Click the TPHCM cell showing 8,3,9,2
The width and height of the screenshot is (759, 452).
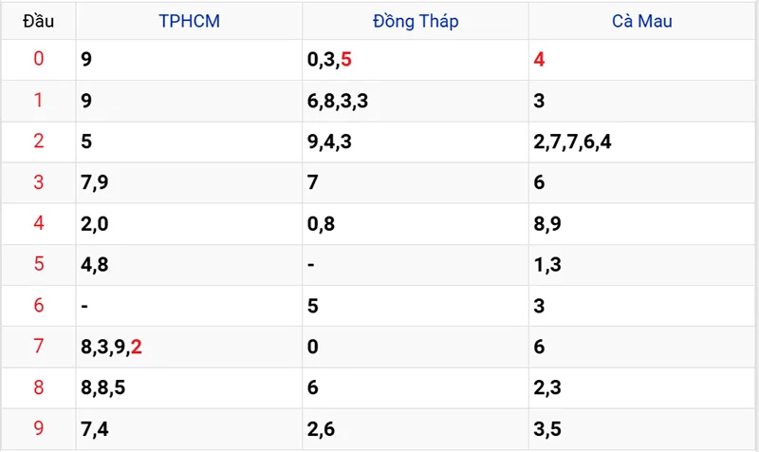tap(111, 347)
